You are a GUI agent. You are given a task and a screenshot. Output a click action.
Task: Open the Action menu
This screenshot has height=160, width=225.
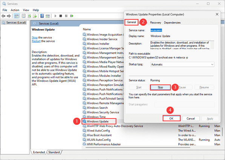15,10
